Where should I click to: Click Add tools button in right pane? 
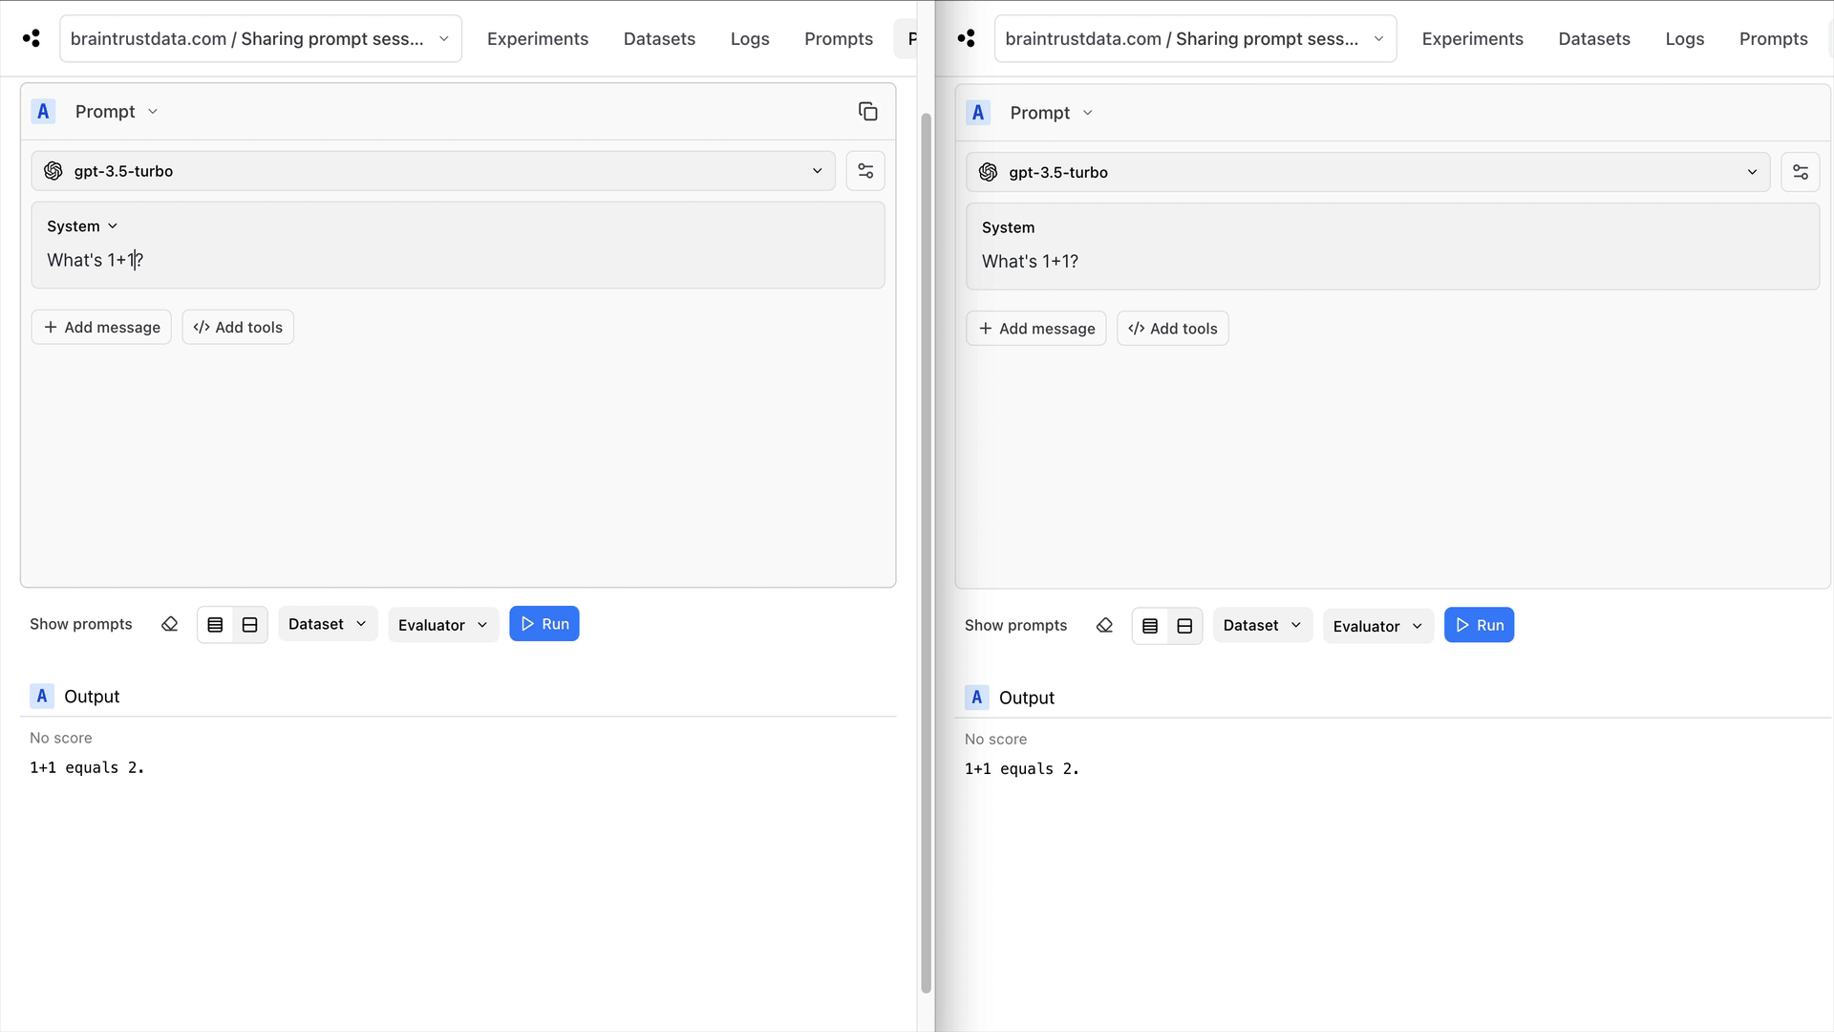pyautogui.click(x=1172, y=329)
